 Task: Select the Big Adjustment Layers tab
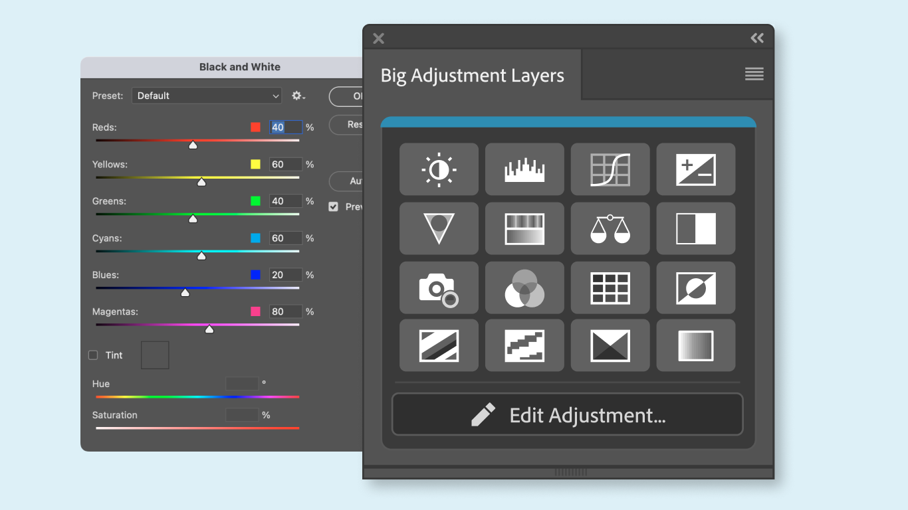coord(472,76)
